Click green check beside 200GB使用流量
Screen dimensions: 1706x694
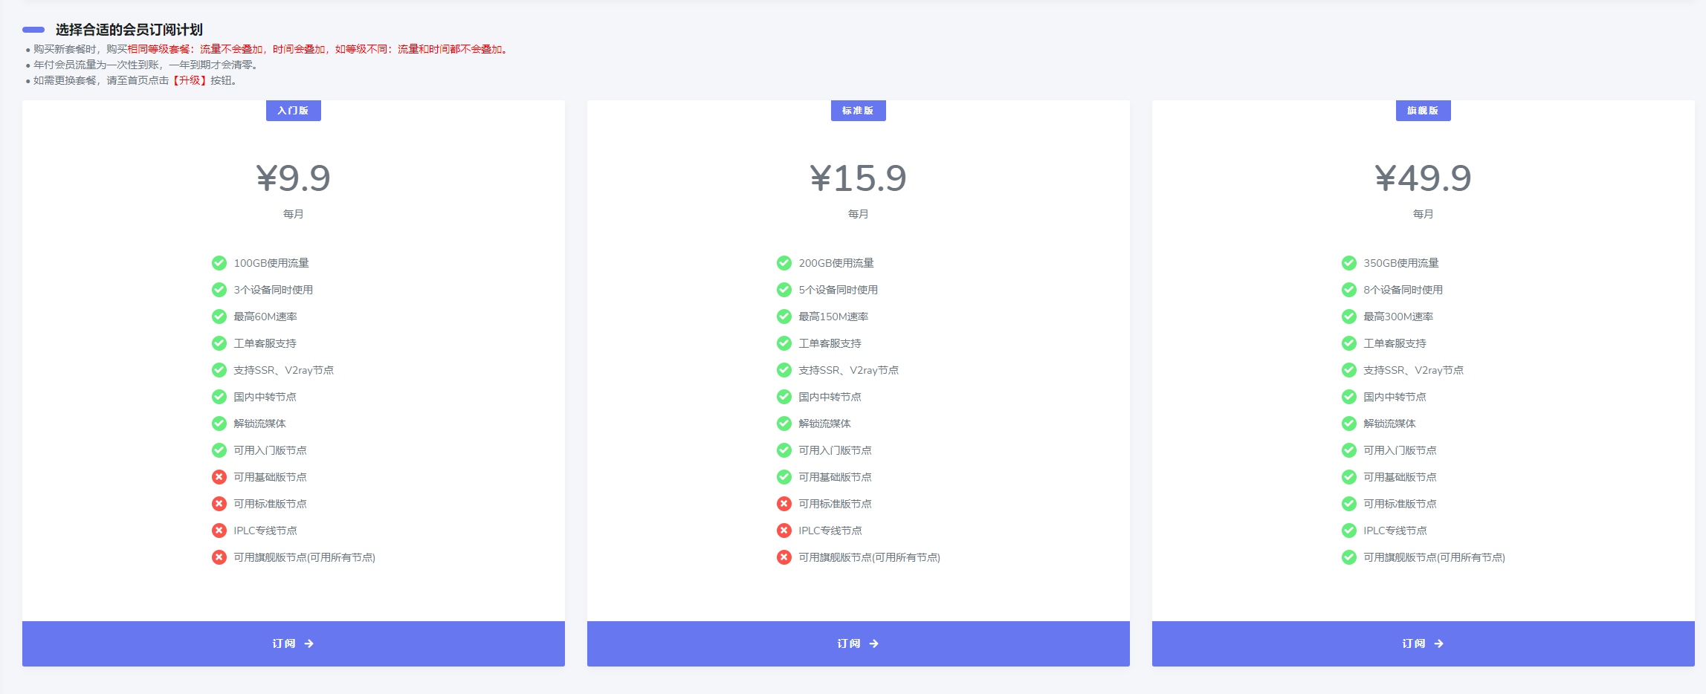[784, 263]
